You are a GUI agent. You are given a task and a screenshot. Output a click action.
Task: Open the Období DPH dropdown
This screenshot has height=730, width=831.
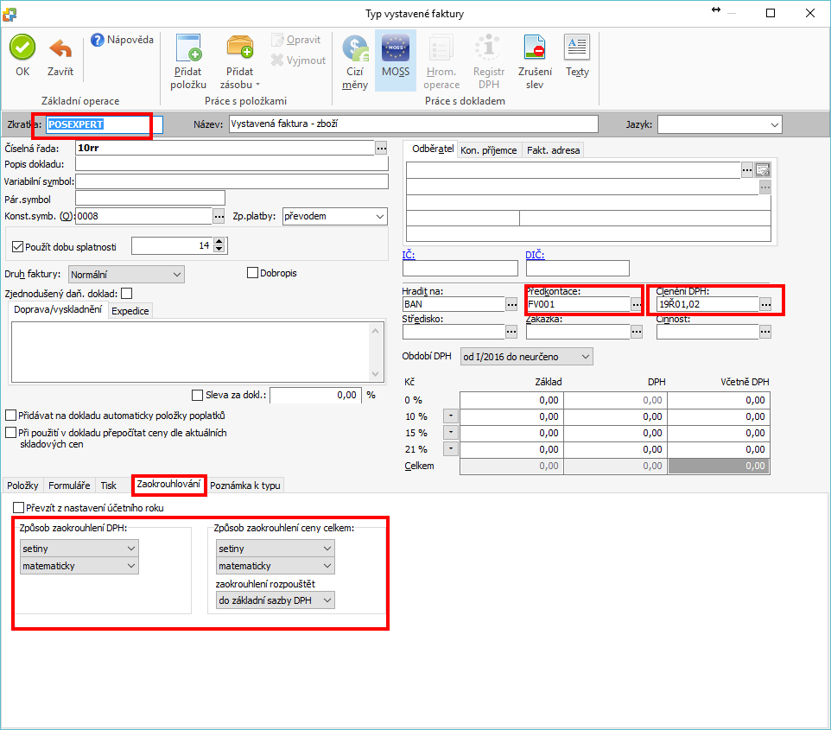click(x=527, y=356)
